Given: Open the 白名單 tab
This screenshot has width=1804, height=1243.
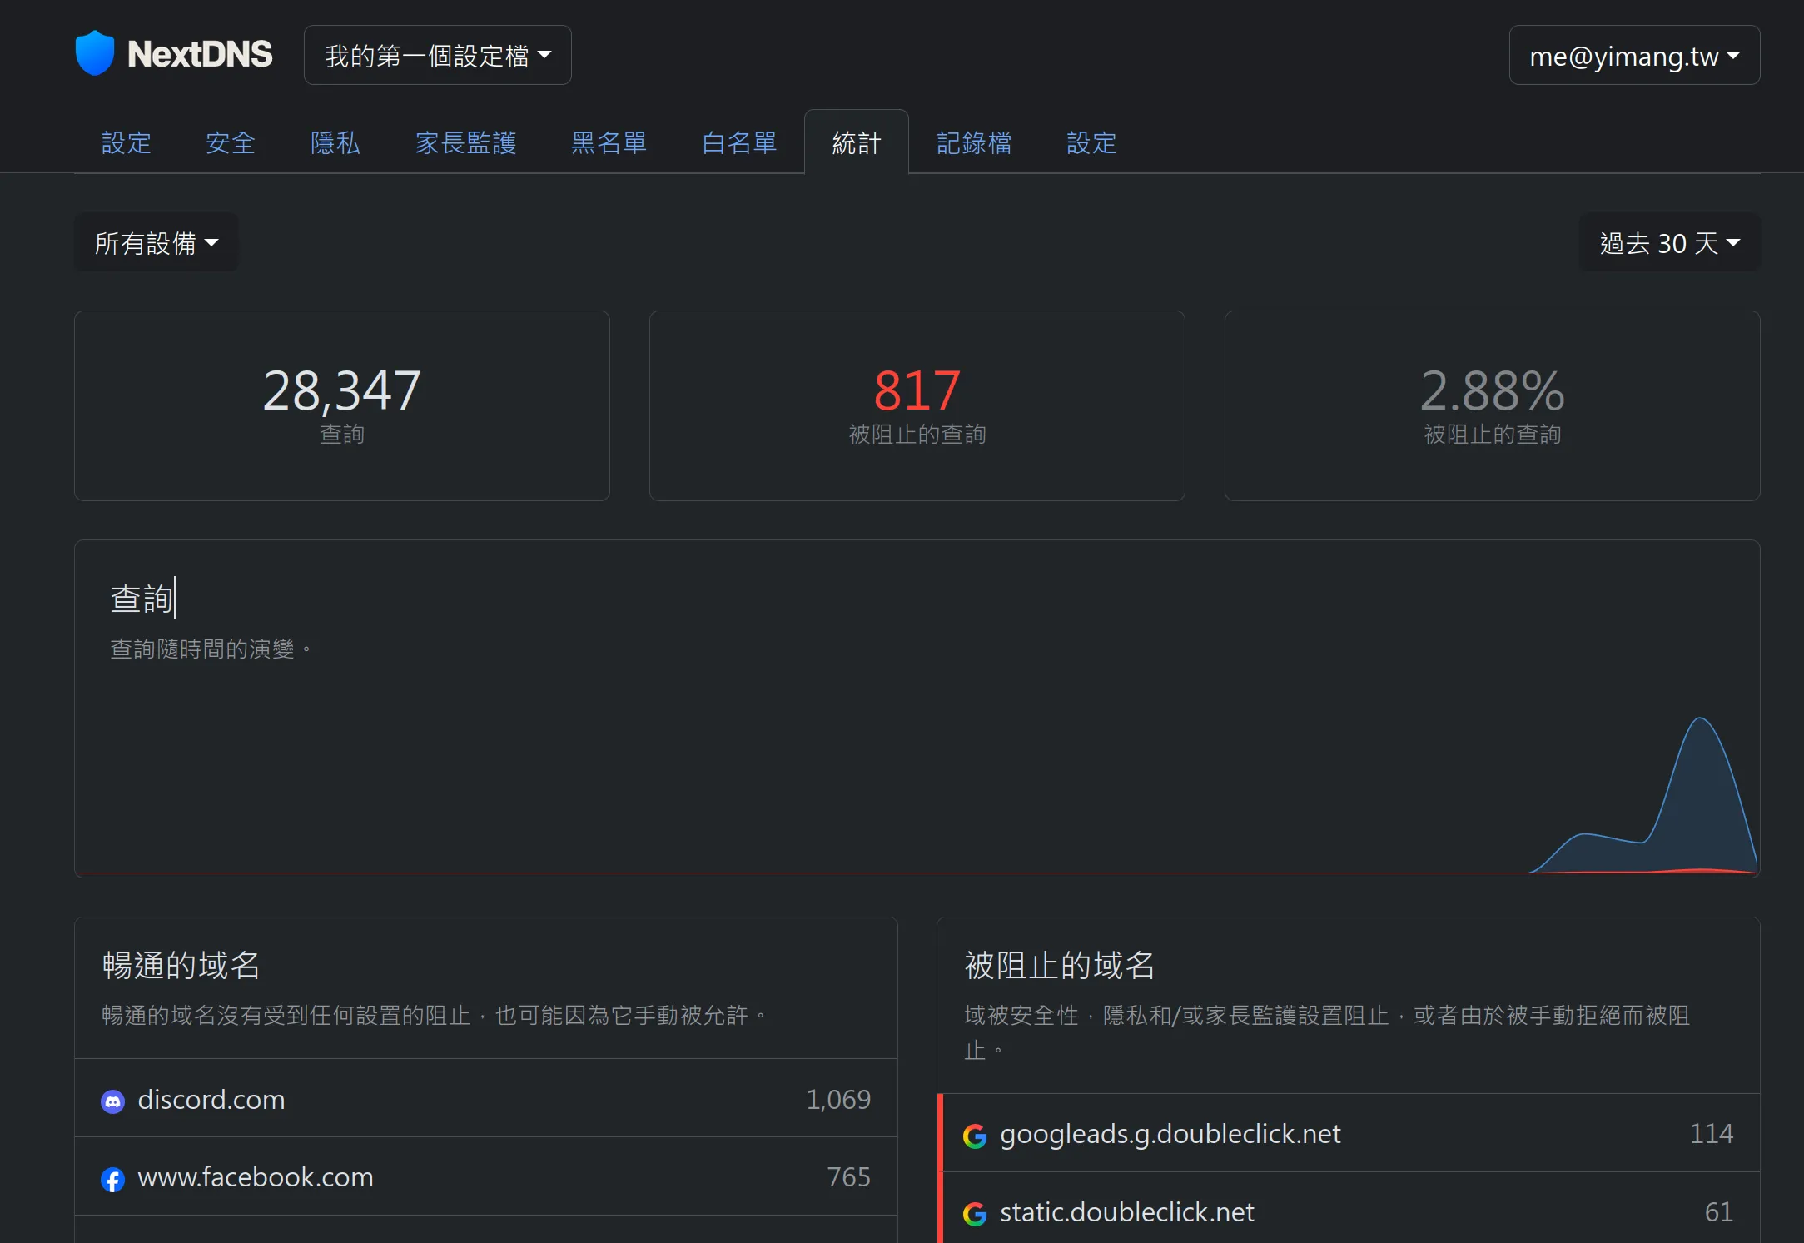Looking at the screenshot, I should [739, 143].
